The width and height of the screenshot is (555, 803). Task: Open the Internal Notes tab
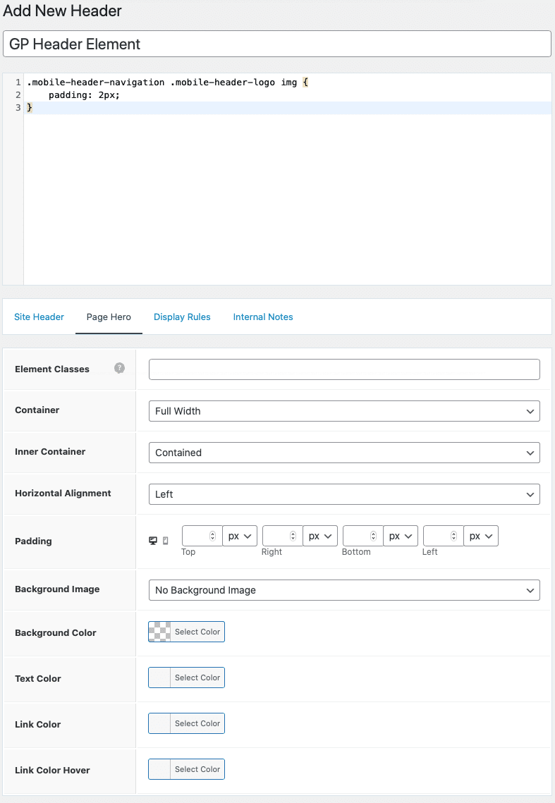(262, 317)
